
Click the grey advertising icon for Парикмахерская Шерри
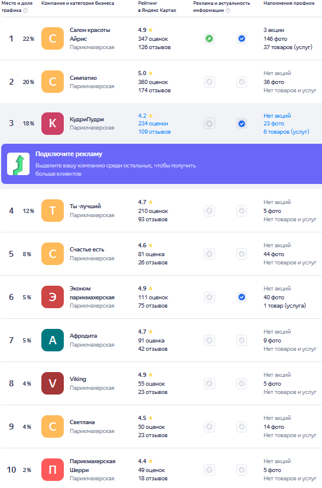210,470
